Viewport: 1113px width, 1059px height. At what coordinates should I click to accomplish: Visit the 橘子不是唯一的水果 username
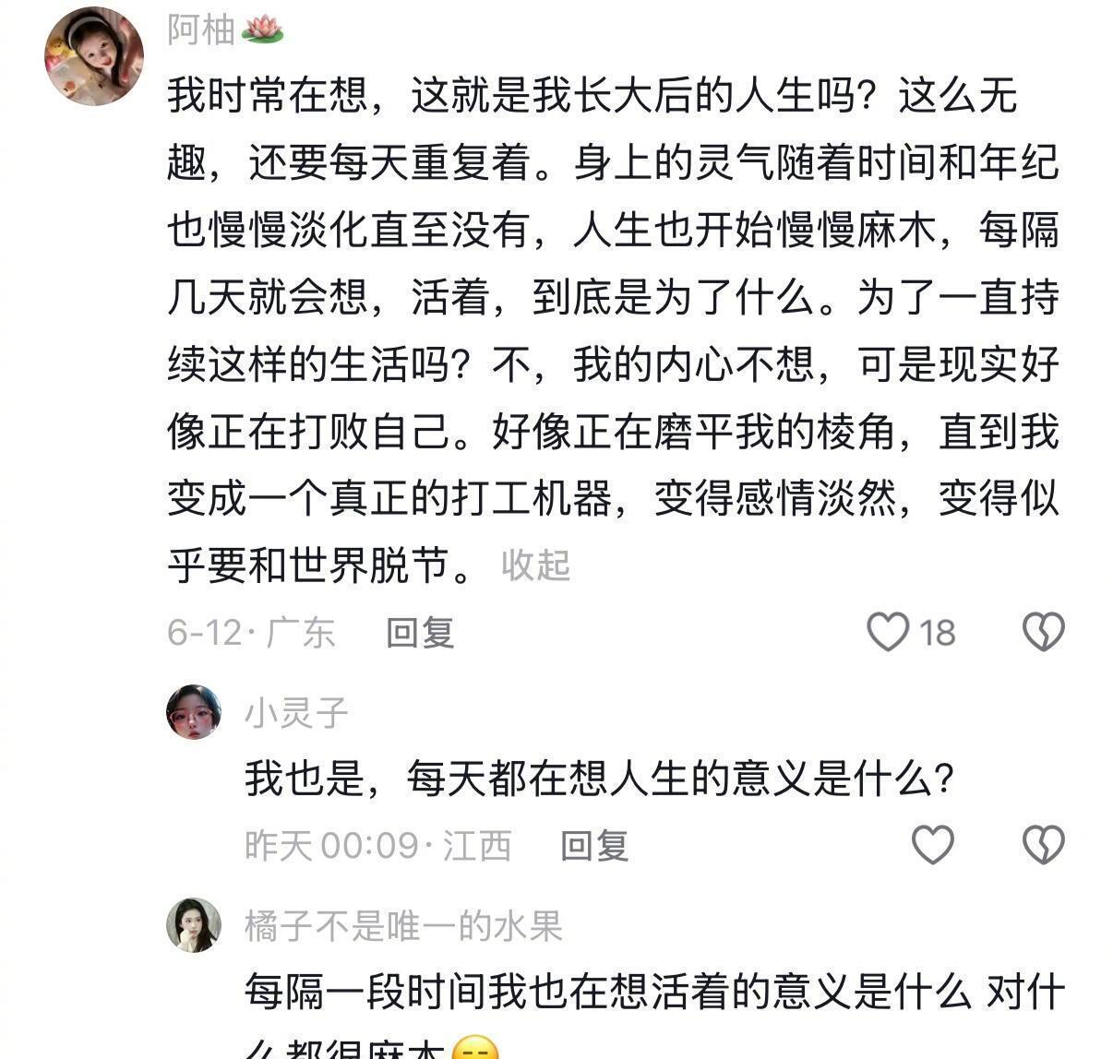coord(403,926)
